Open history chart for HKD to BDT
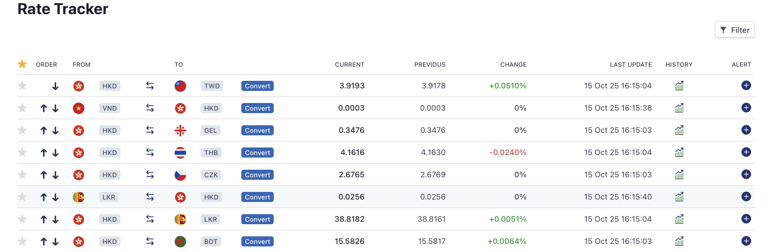766x252 pixels. (679, 241)
